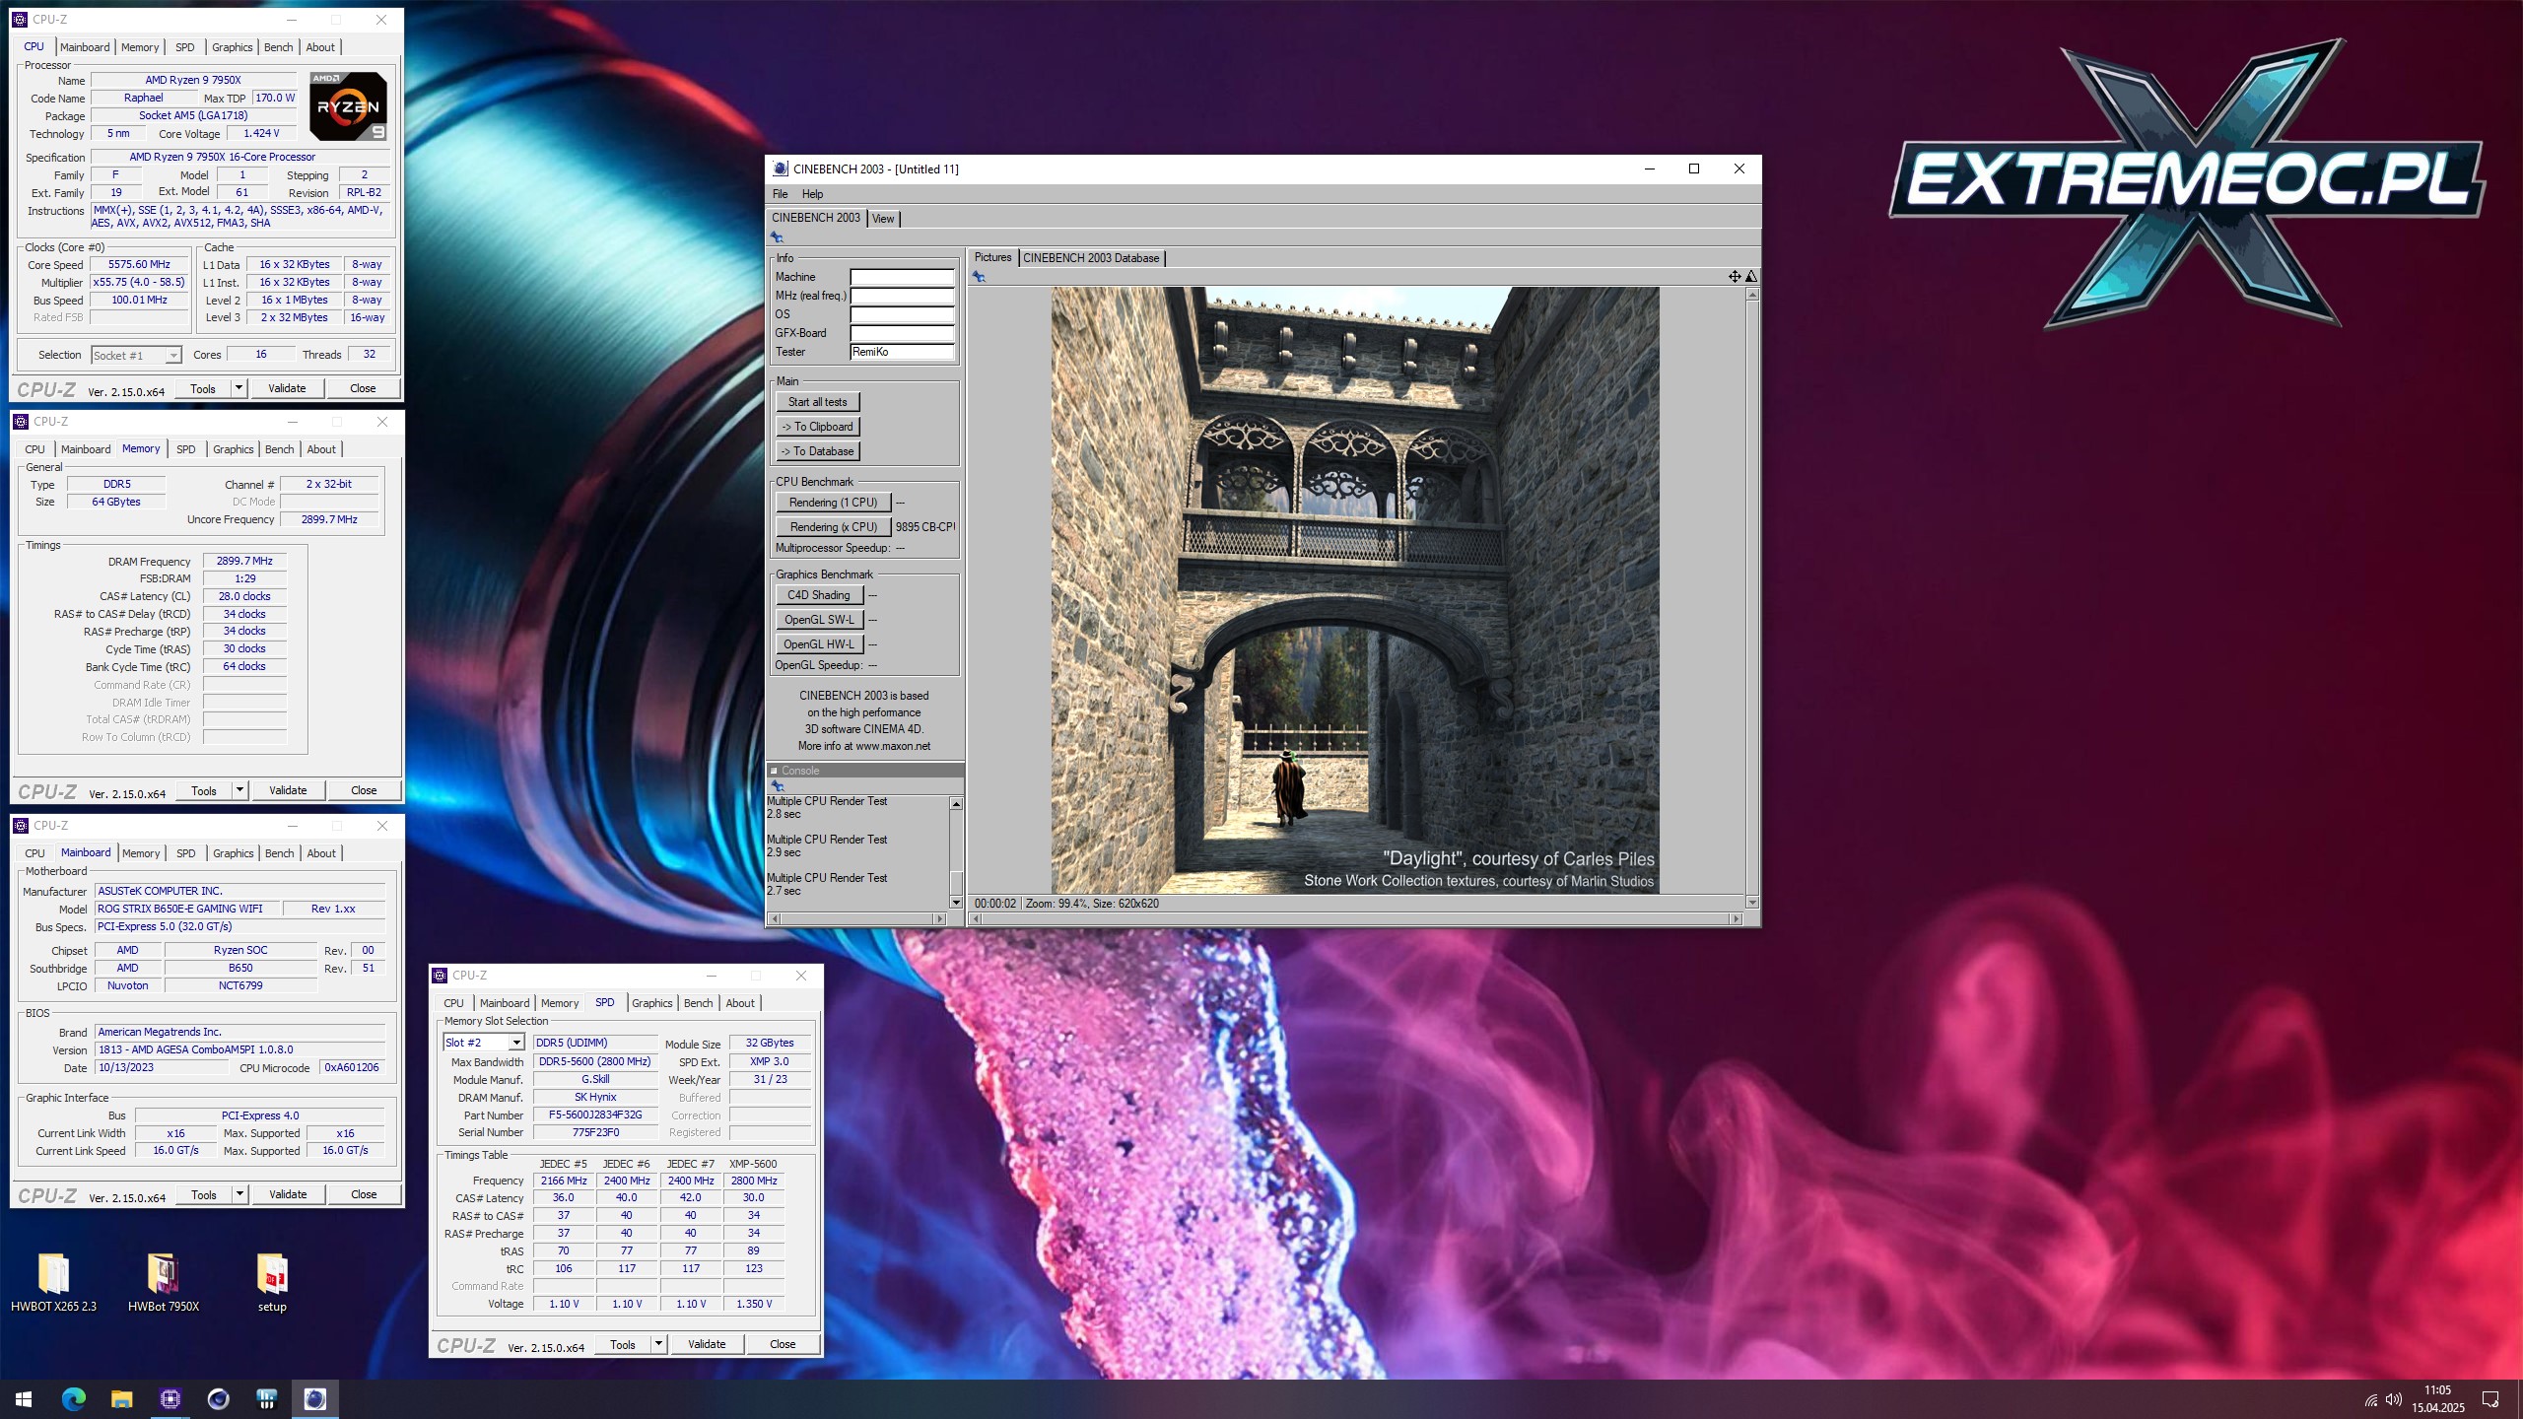Open HWBOT X265 2.3 desktop folder
Image resolution: width=2523 pixels, height=1419 pixels.
pyautogui.click(x=53, y=1282)
